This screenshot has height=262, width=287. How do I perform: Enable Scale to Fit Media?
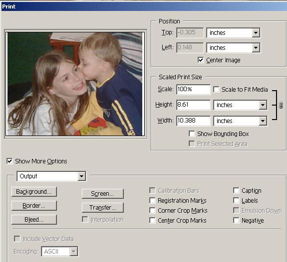tap(216, 89)
